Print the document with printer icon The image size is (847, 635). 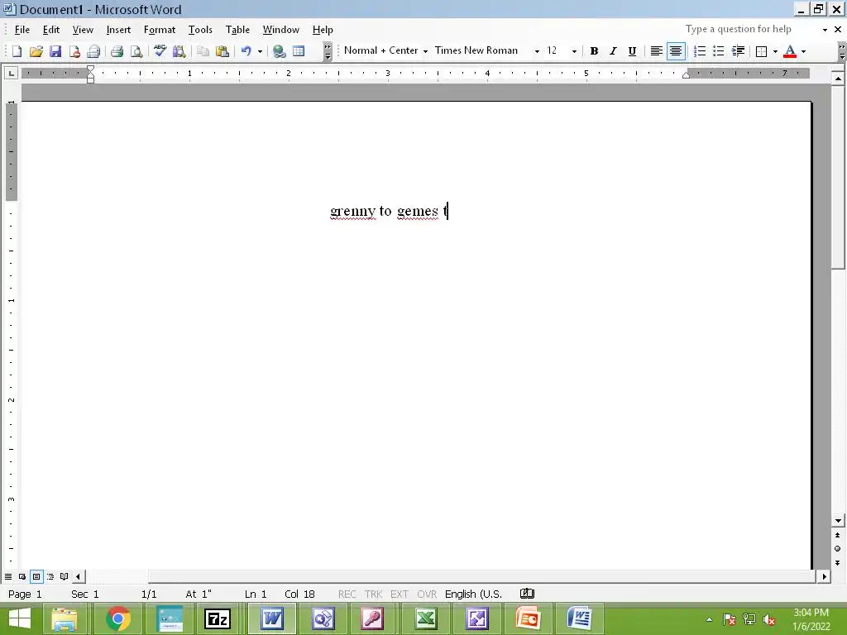click(x=117, y=51)
